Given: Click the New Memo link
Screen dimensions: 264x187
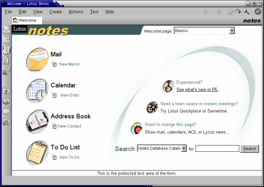Looking at the screenshot, I should 69,64.
